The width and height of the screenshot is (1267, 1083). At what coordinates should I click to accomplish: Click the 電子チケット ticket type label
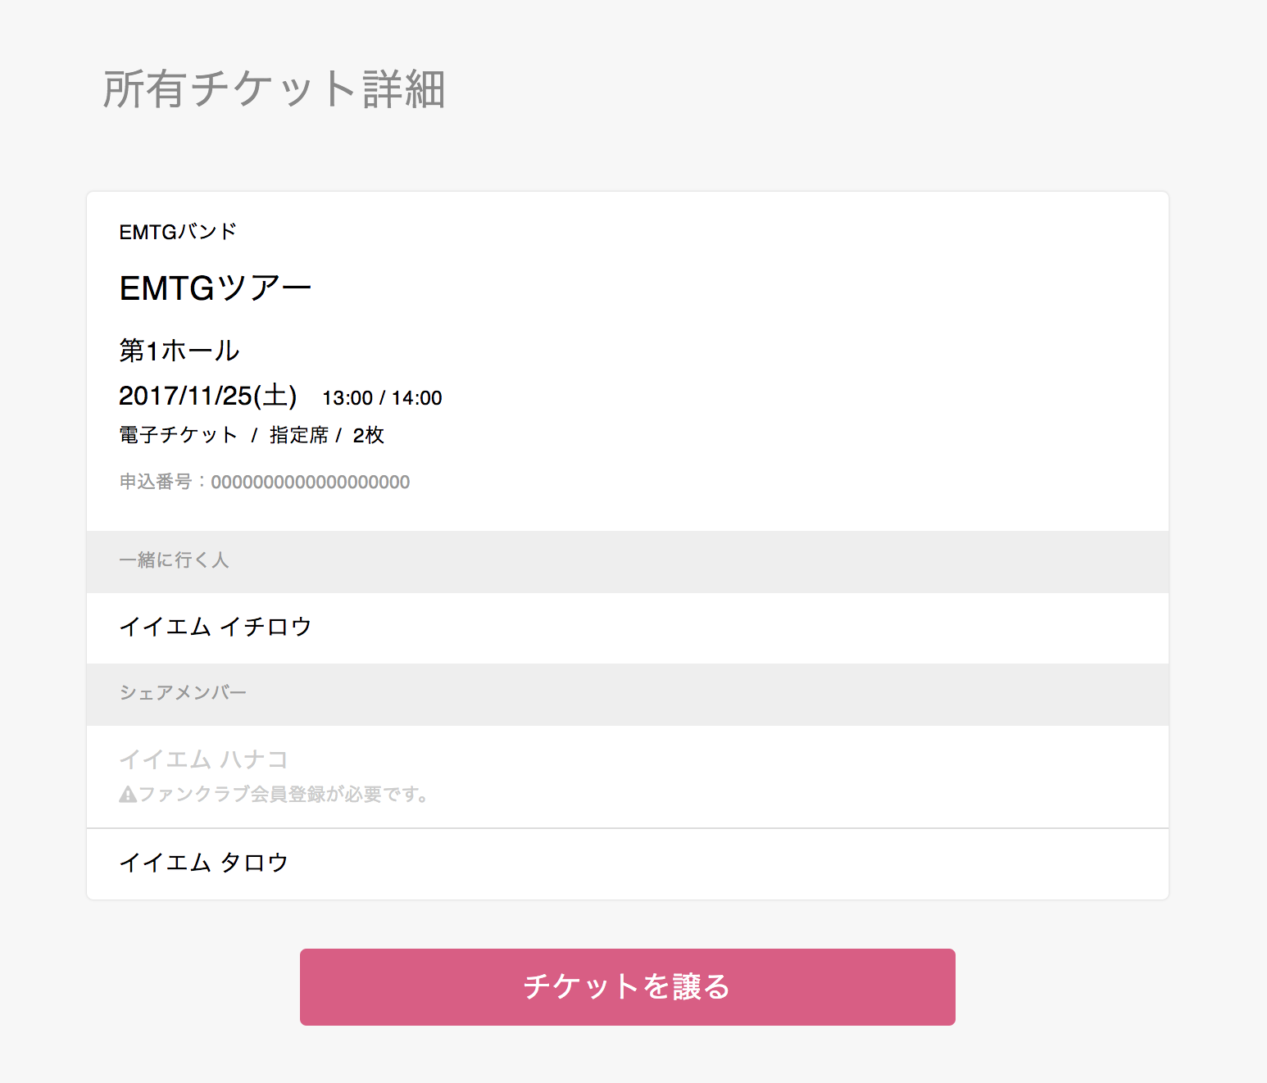[179, 435]
